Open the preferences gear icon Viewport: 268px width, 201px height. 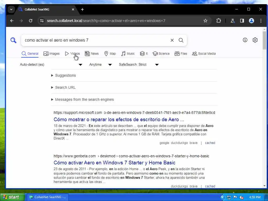pos(255,40)
